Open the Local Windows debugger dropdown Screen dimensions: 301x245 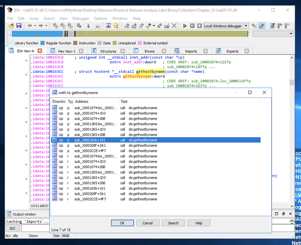tap(246, 26)
